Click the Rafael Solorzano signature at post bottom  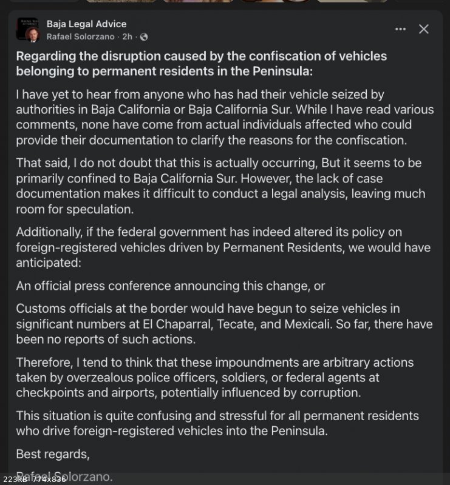click(x=64, y=476)
